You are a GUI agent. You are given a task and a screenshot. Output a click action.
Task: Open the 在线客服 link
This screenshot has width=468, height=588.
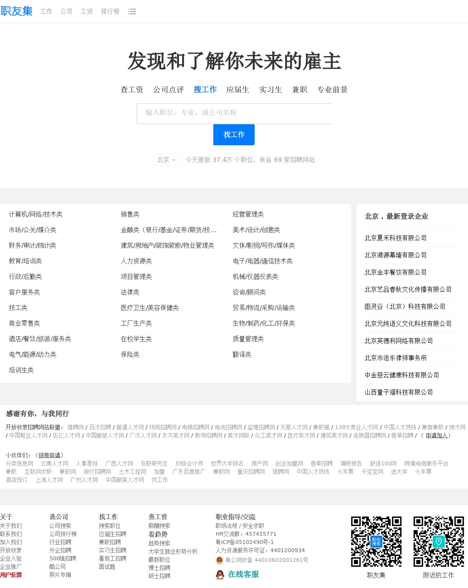coord(243,574)
